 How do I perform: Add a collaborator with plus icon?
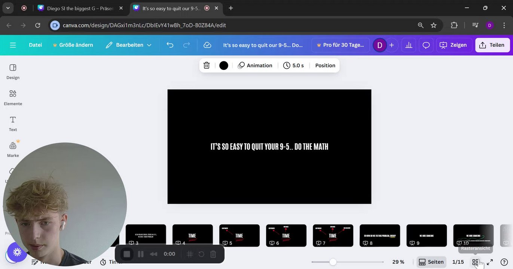[391, 45]
